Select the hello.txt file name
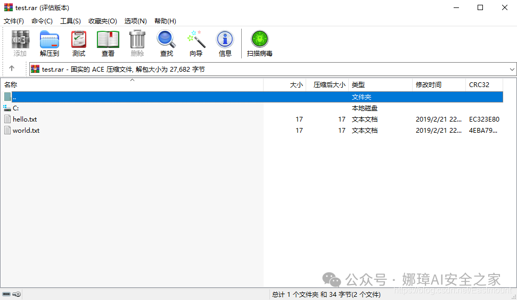 [24, 119]
